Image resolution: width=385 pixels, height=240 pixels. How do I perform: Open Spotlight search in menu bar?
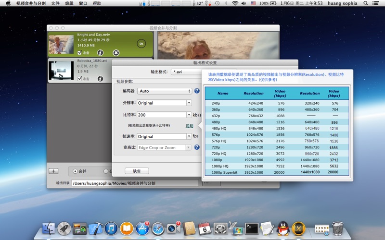[x=366, y=3]
